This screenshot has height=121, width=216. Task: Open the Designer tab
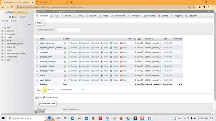click(x=191, y=16)
